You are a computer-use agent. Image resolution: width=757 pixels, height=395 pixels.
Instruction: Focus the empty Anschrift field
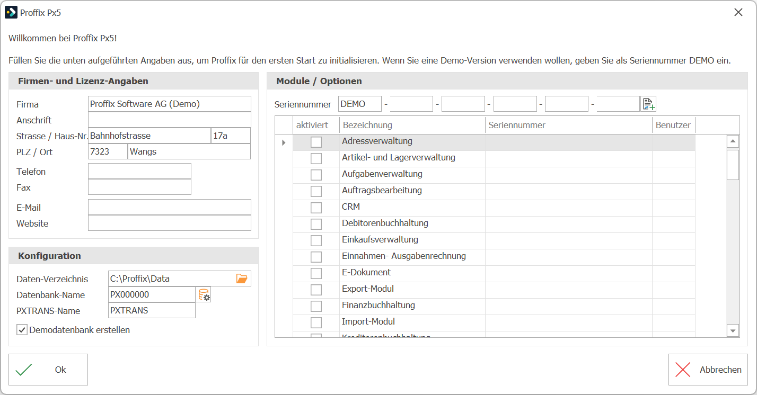[170, 120]
